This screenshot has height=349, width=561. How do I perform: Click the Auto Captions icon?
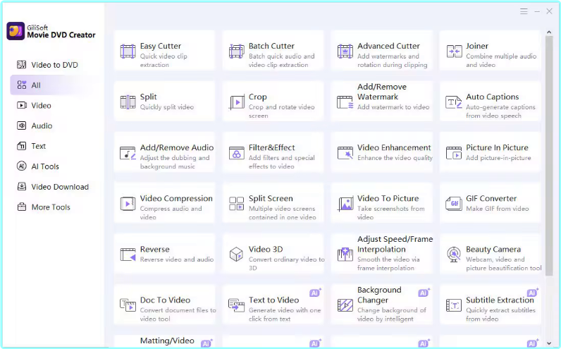tap(454, 102)
